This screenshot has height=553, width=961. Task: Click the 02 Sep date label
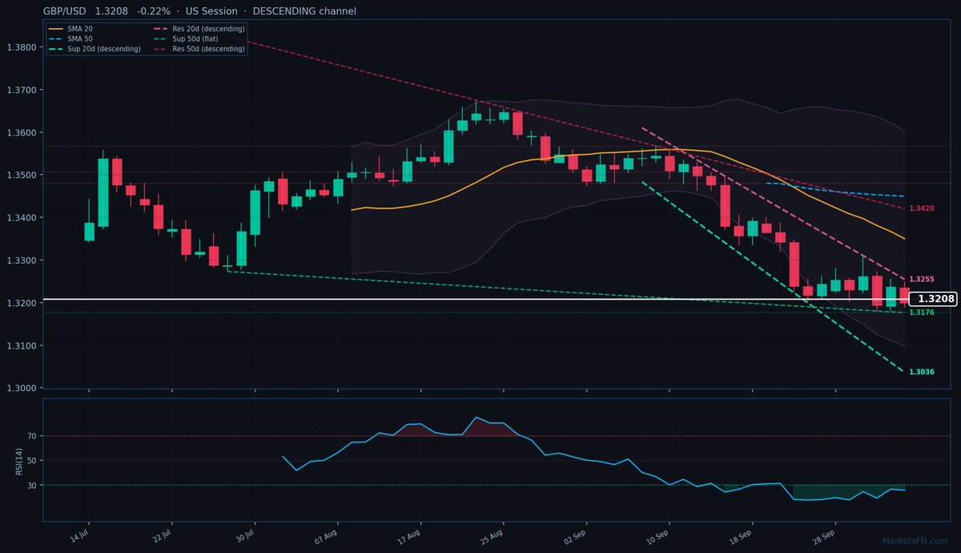[x=576, y=536]
